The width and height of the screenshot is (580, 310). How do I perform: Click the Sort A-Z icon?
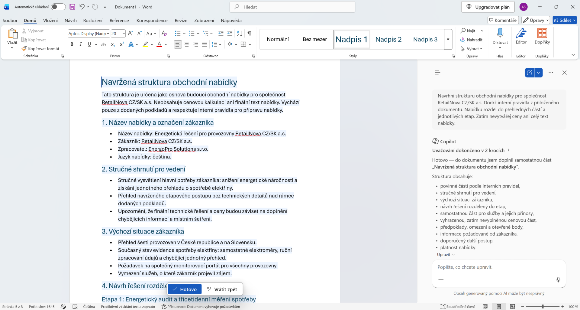pyautogui.click(x=239, y=33)
